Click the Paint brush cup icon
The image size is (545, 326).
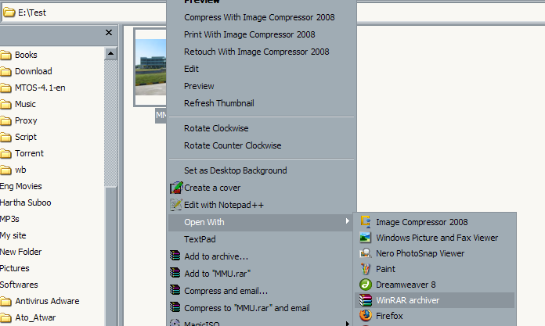pos(366,269)
